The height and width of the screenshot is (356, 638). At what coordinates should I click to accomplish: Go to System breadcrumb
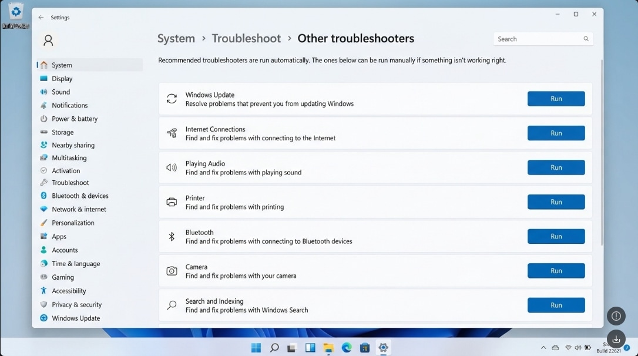176,38
